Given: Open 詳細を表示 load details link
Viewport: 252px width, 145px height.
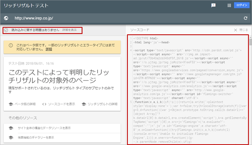Looking at the screenshot, I should point(69,30).
